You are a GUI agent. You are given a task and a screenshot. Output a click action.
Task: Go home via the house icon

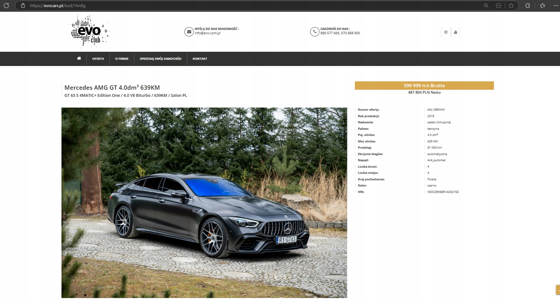pos(79,58)
